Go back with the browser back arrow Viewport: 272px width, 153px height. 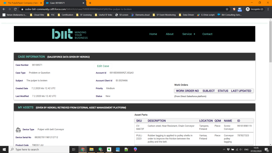[4, 9]
